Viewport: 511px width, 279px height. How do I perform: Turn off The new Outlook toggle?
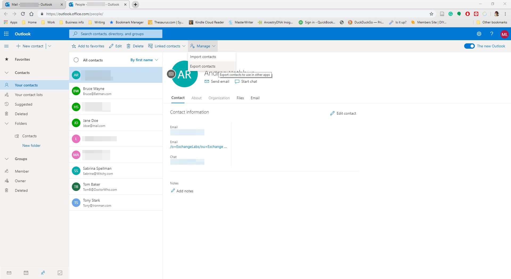point(469,46)
